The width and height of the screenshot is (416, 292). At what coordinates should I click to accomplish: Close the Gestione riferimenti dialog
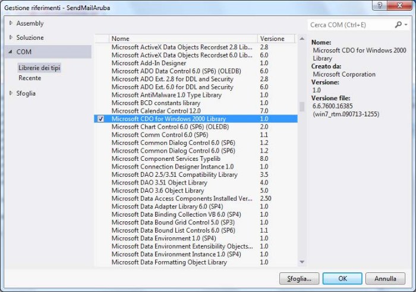(400, 5)
